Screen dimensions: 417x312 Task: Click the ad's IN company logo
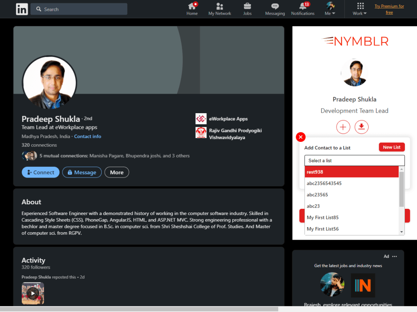(x=363, y=285)
